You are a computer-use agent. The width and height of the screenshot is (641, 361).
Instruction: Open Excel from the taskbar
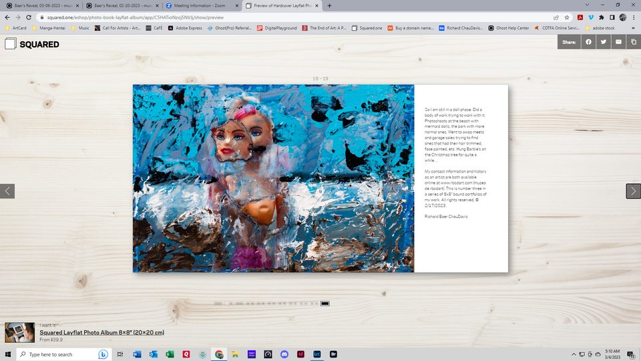(170, 354)
